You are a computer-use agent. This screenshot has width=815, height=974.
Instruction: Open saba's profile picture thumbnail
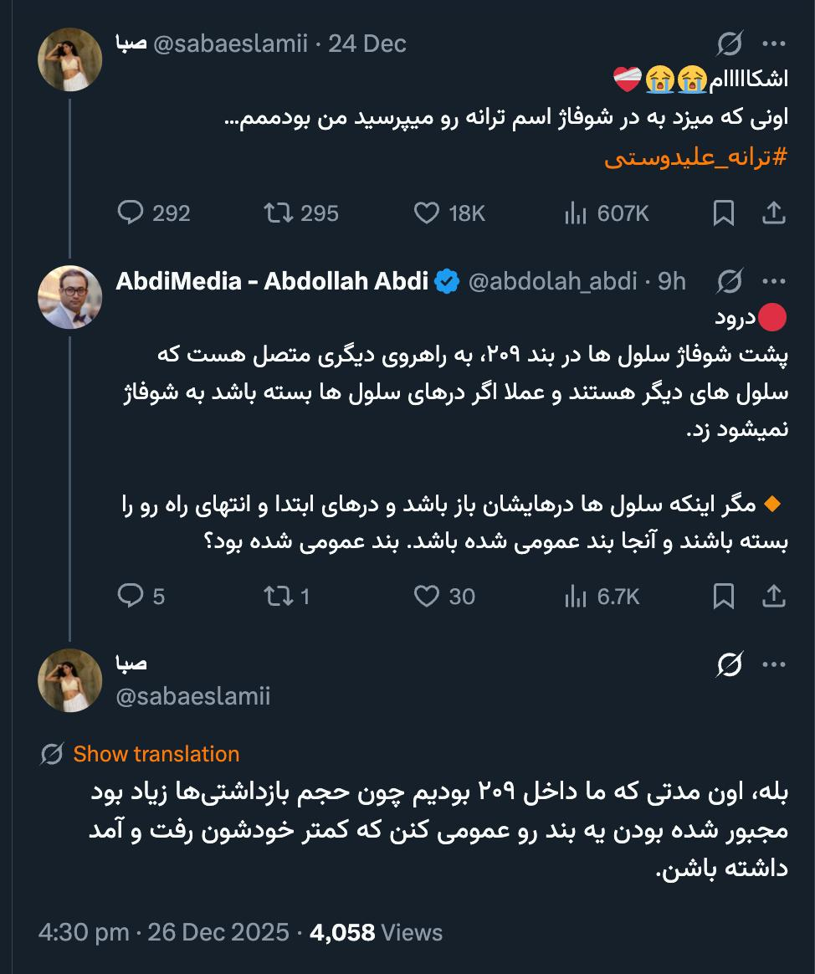69,59
